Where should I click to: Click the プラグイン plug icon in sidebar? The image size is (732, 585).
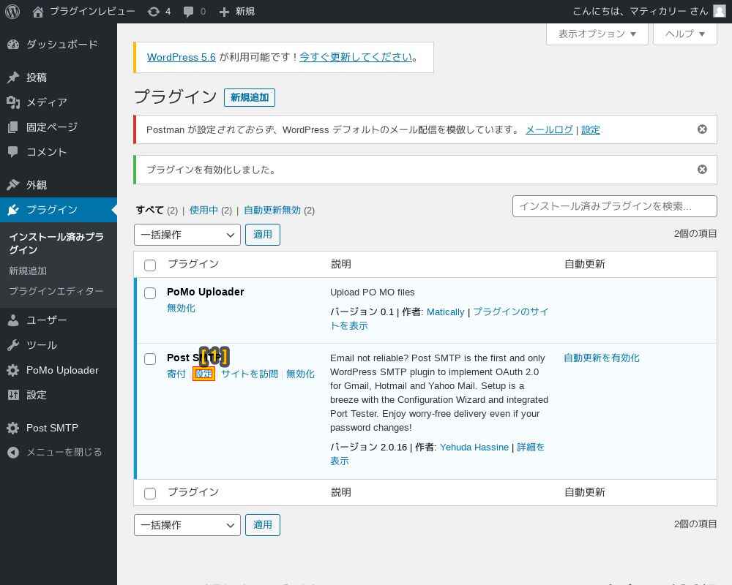click(13, 209)
